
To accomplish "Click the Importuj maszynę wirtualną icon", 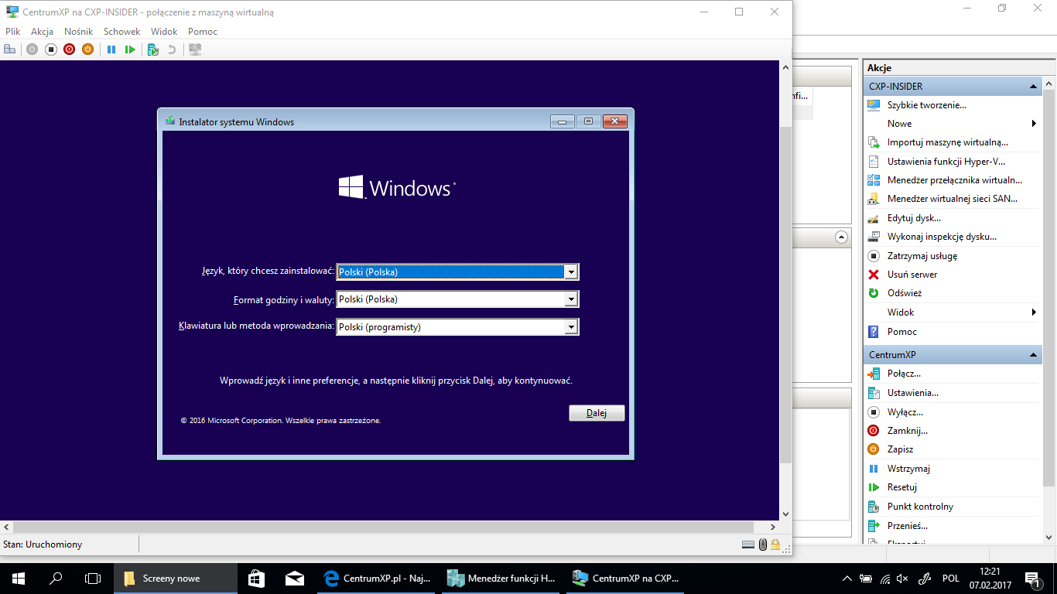I will coord(874,142).
